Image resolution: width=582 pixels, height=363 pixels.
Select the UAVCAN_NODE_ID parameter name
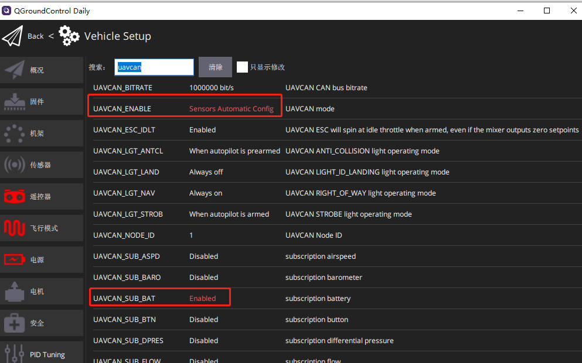coord(124,235)
